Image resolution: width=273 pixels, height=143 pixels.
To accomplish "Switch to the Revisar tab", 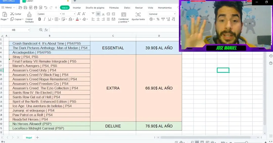I will (139, 8).
